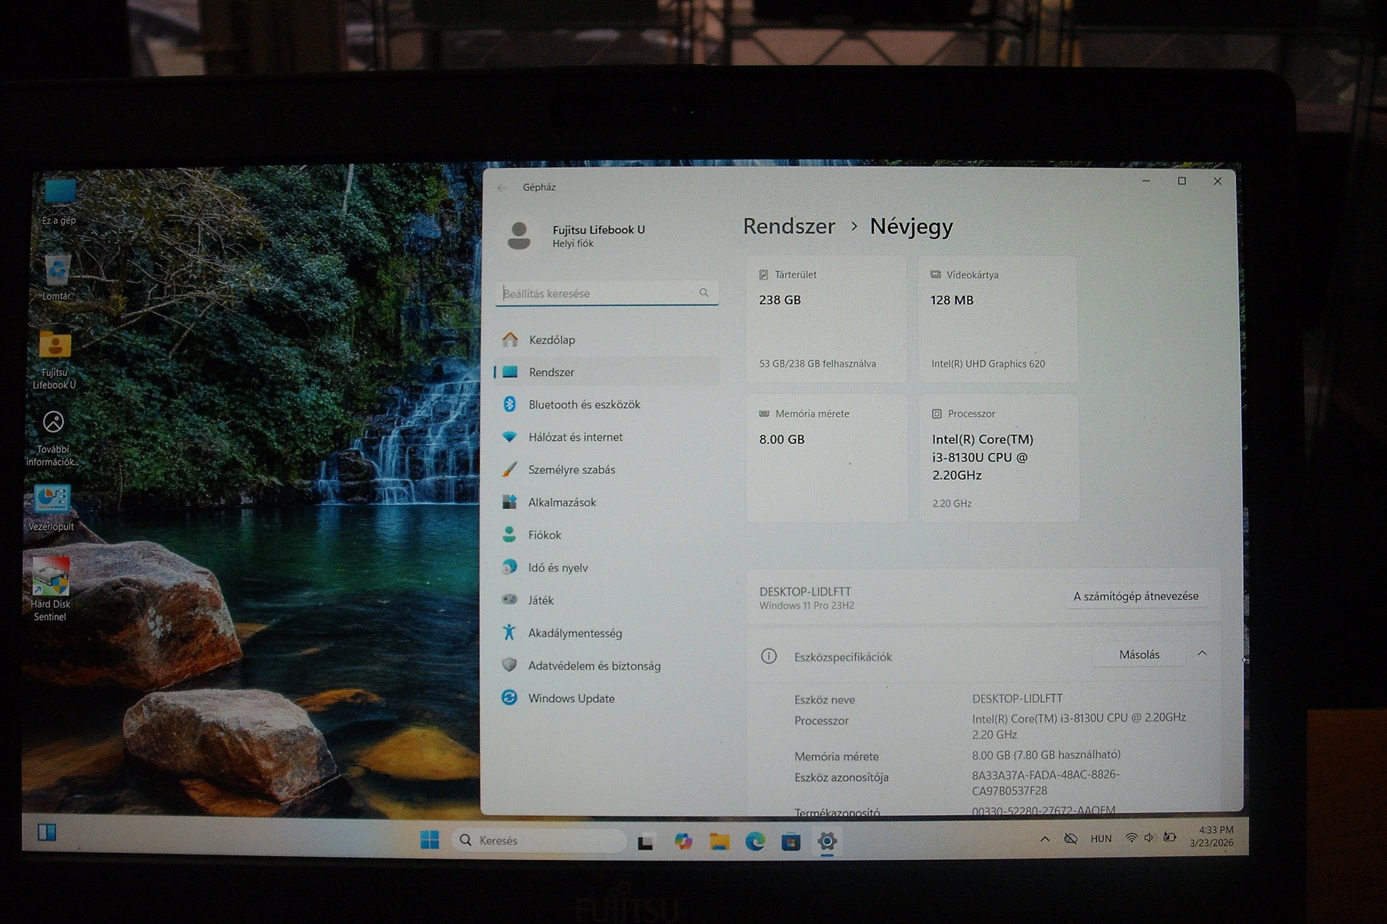The height and width of the screenshot is (924, 1387).
Task: Open the clock showing 4:33 PM
Action: coord(1212,836)
